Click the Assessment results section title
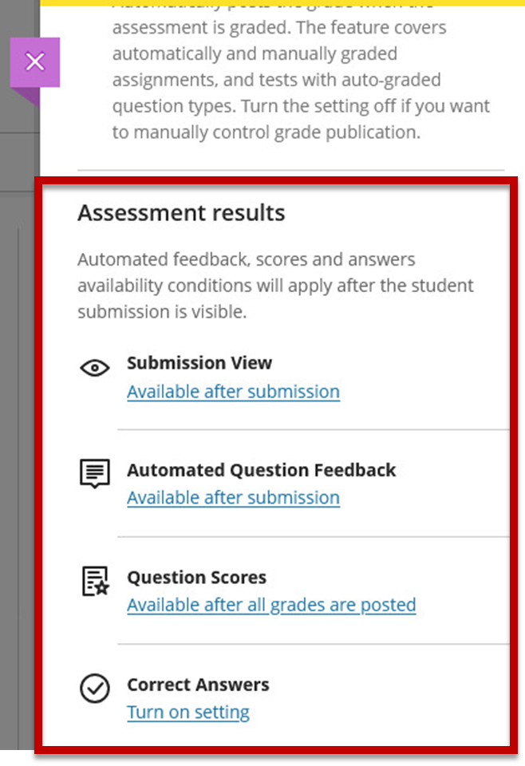 coord(181,213)
